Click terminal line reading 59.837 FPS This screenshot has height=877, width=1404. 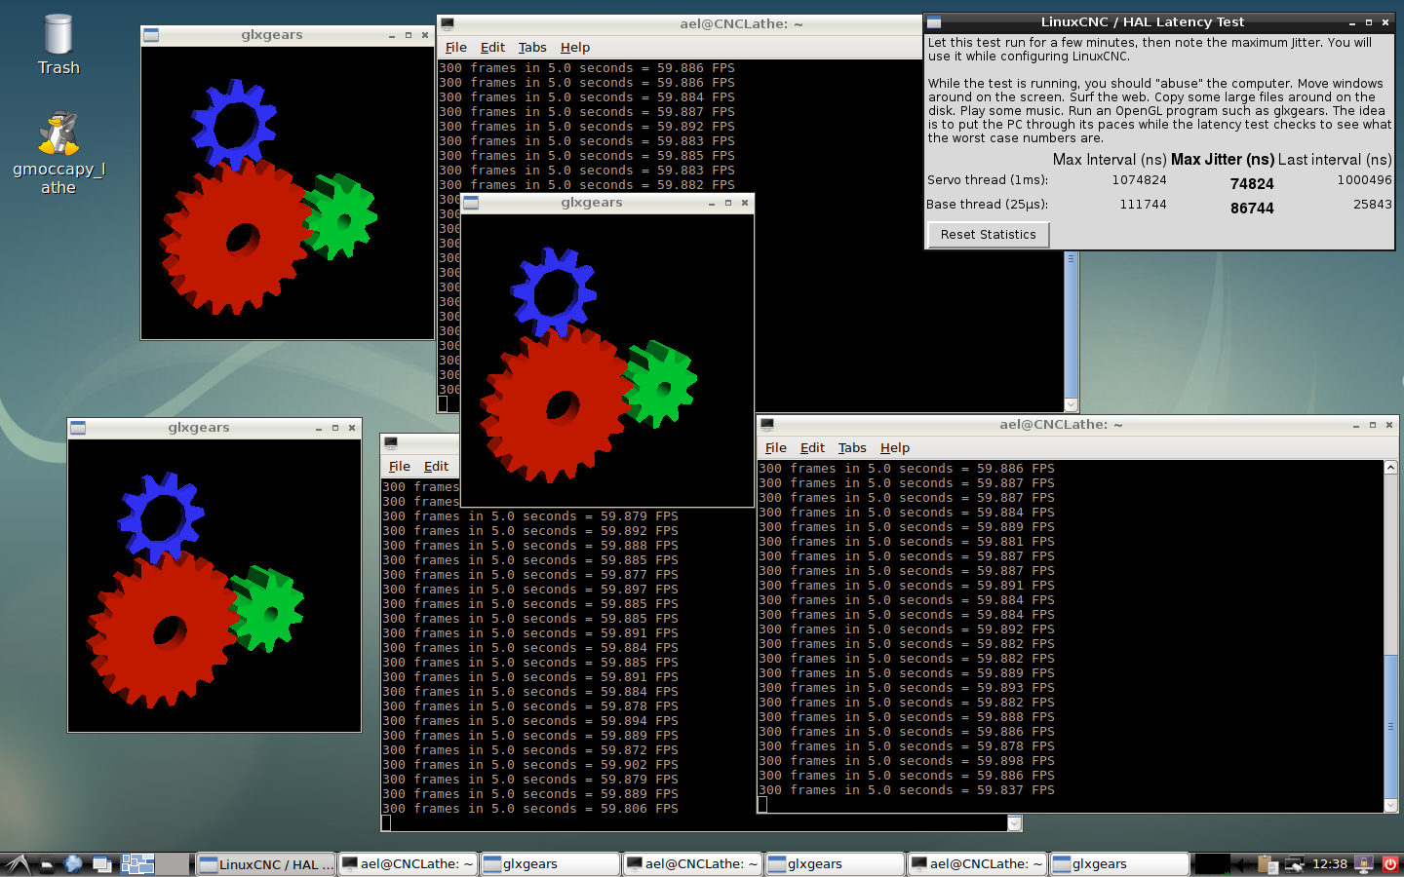click(907, 790)
